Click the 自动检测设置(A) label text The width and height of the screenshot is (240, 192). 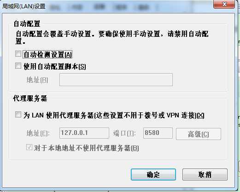[x=47, y=54]
